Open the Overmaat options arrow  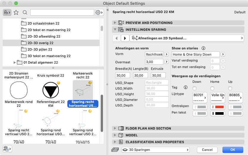click(x=166, y=62)
